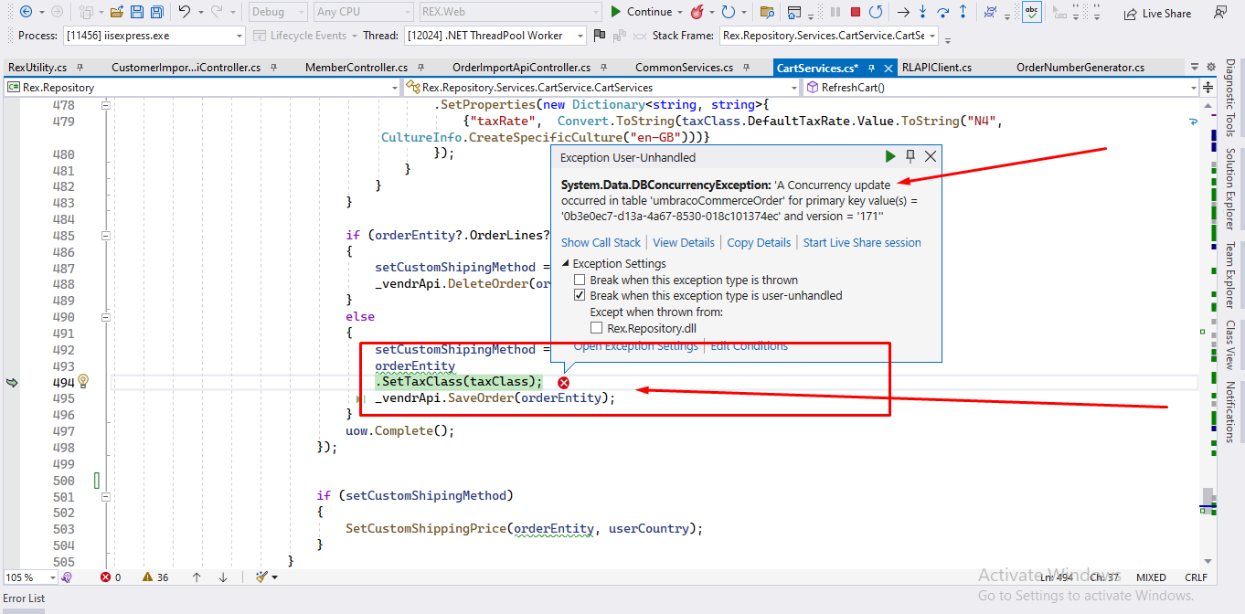Click the red Stop Debugging square
The image size is (1245, 614).
click(856, 12)
